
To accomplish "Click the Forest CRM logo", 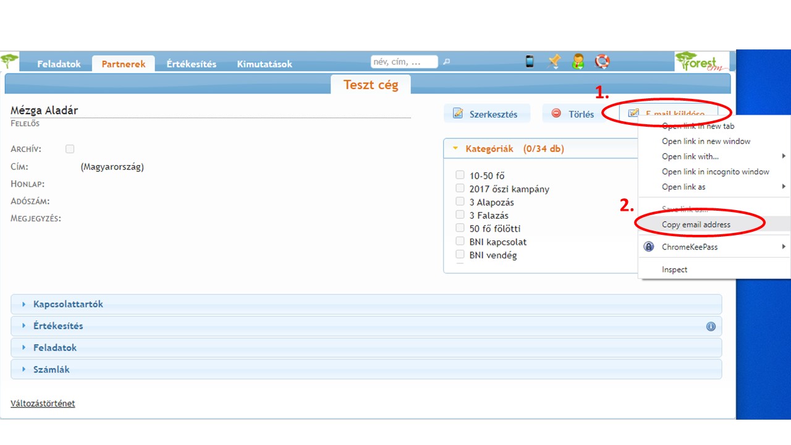I will (701, 62).
